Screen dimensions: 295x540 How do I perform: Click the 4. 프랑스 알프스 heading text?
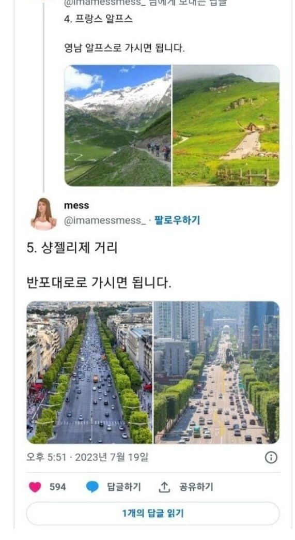98,19
